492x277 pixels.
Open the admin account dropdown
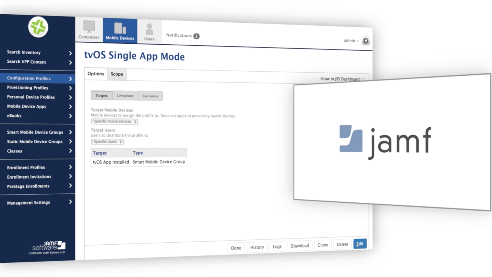point(351,41)
